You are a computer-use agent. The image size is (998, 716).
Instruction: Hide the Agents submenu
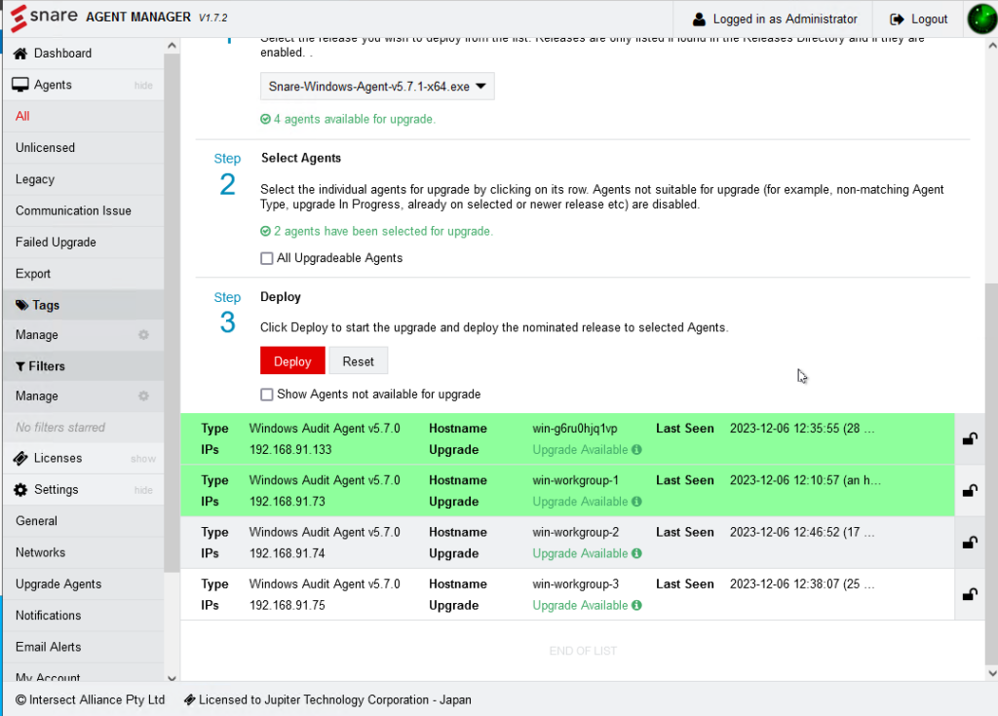[143, 86]
